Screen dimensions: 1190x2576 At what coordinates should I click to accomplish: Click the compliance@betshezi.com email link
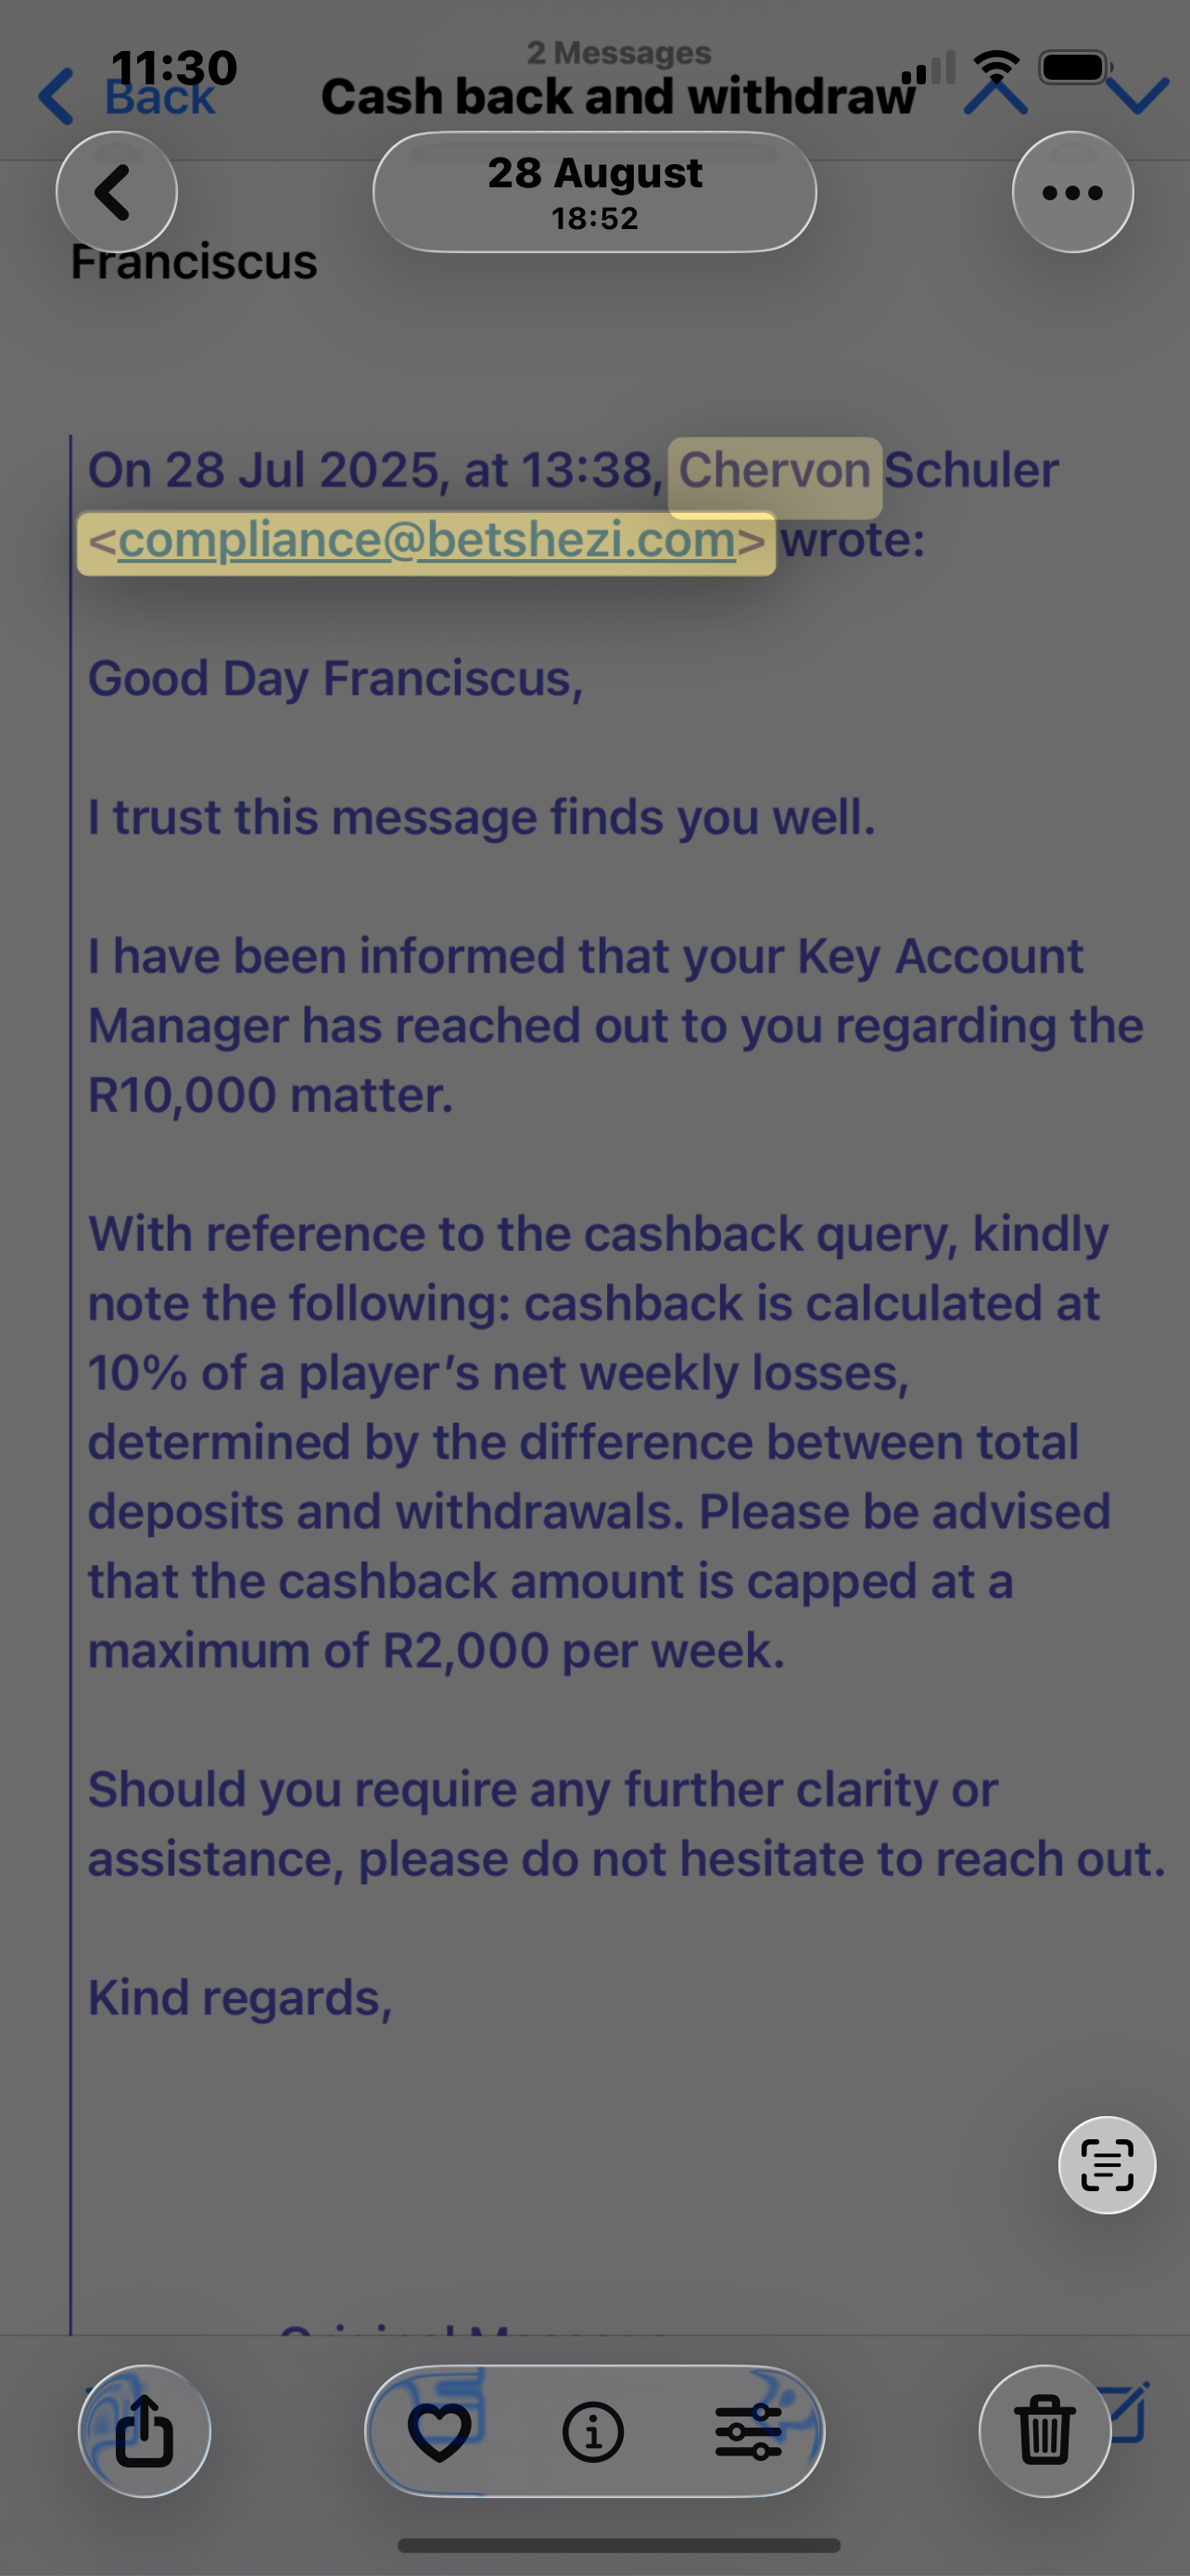click(x=426, y=541)
